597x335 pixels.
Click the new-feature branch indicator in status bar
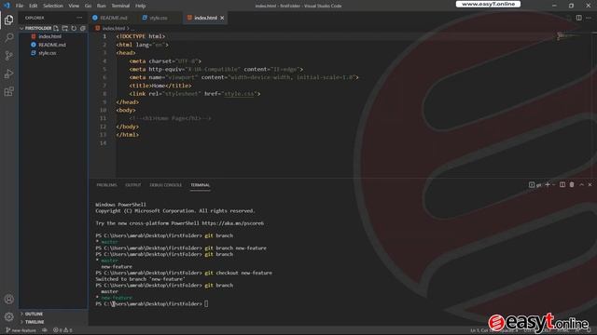(21, 330)
